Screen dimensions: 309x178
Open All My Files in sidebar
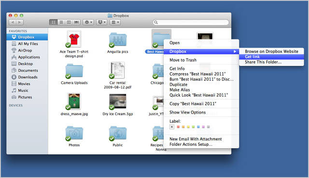[28, 44]
